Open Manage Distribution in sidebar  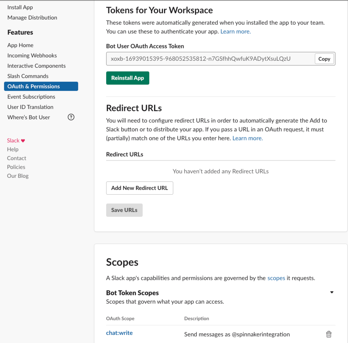coord(32,18)
